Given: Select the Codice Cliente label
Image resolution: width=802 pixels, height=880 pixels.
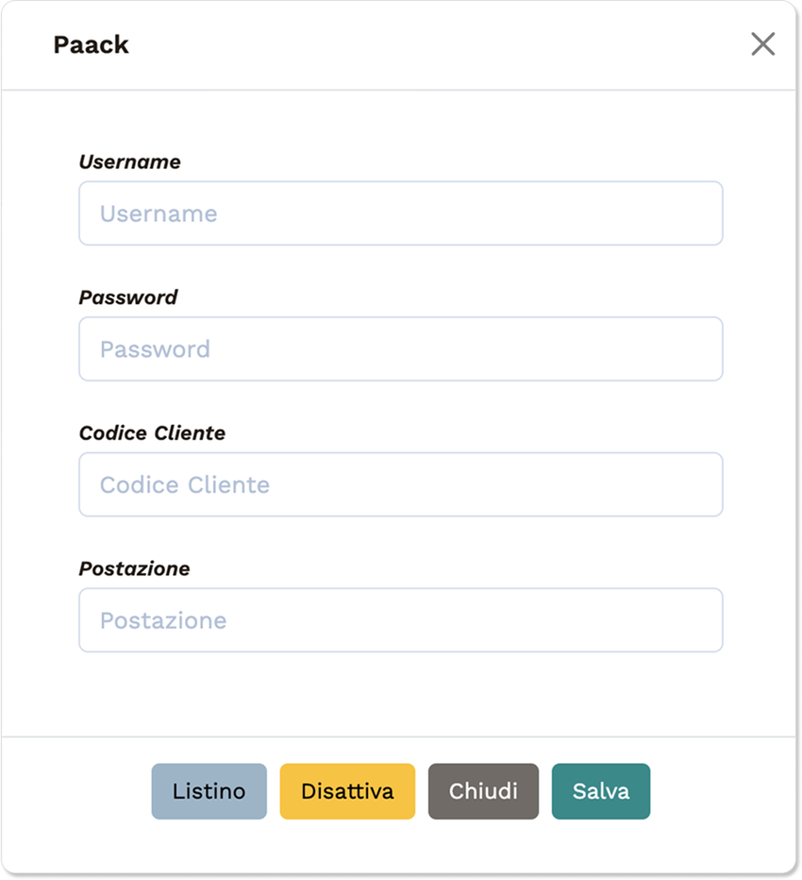Looking at the screenshot, I should coord(152,433).
